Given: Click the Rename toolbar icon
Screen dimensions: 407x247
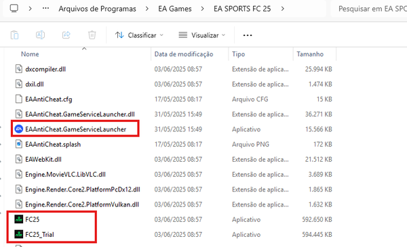Looking at the screenshot, I should tap(40, 35).
